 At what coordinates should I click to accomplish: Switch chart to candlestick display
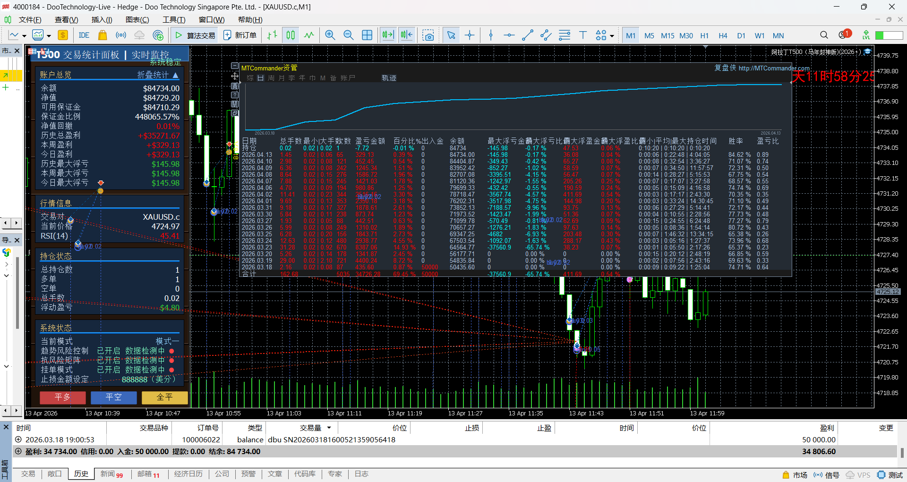pos(291,35)
